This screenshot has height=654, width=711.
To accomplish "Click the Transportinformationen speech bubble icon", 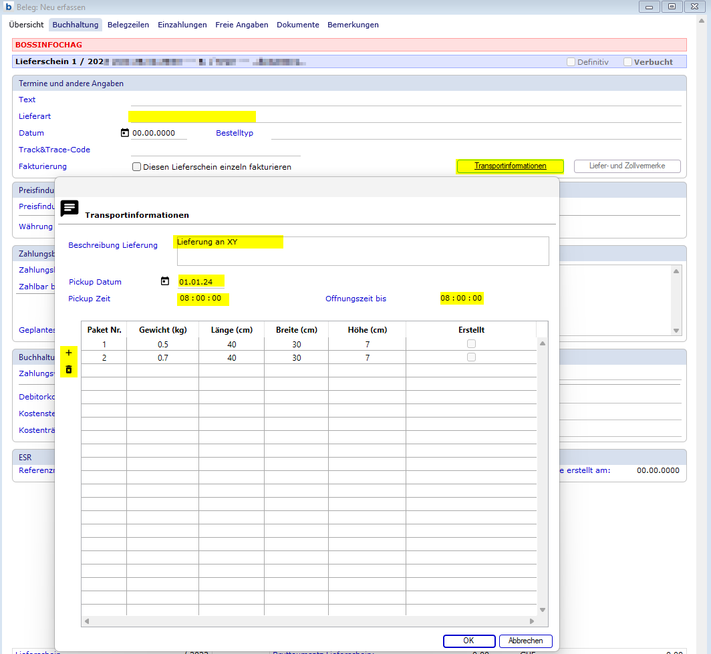I will 69,208.
